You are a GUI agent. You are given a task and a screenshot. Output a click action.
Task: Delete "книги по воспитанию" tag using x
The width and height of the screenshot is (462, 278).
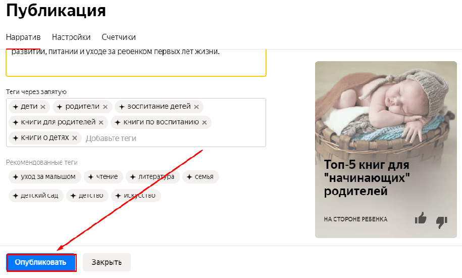coord(204,122)
